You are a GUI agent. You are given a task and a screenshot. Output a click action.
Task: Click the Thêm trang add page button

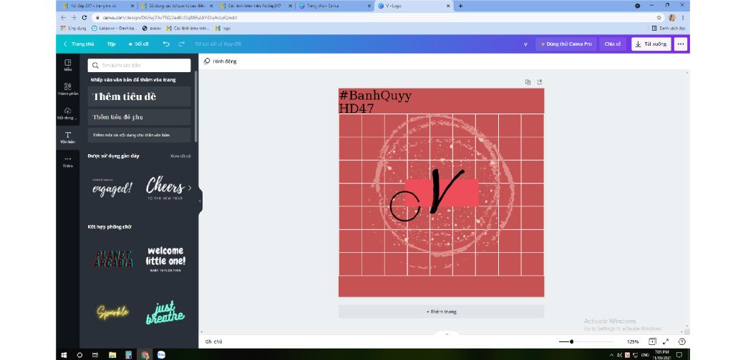[441, 311]
